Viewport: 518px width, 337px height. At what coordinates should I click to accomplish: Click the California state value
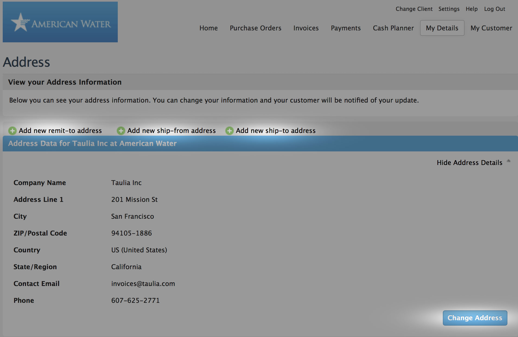click(x=126, y=267)
